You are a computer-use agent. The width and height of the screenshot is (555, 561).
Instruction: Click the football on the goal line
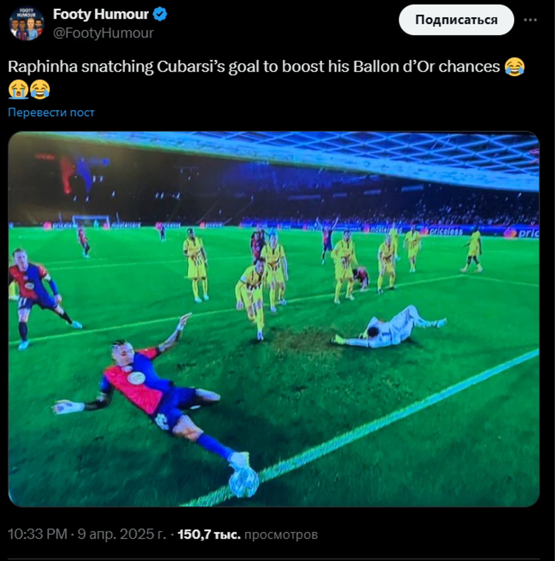[244, 483]
